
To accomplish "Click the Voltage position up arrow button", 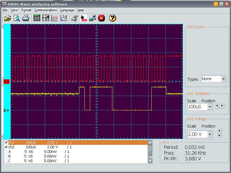I will [x=220, y=130].
